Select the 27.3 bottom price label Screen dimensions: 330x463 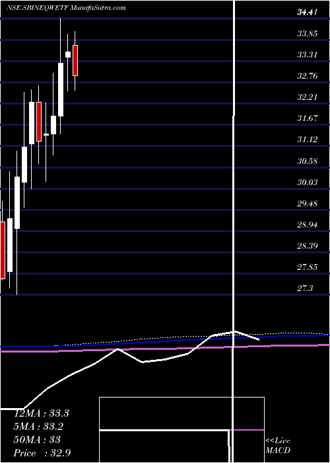[305, 288]
